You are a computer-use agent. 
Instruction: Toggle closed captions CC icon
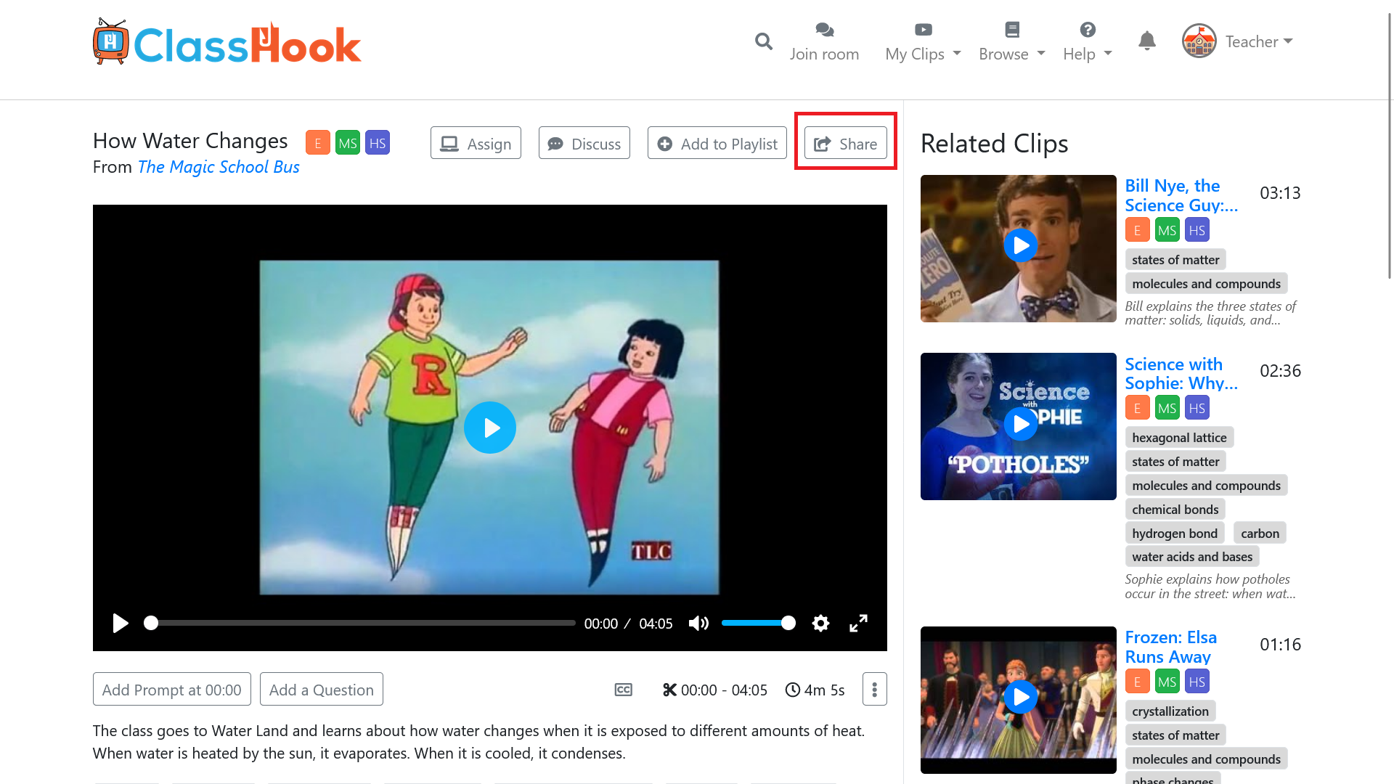(x=623, y=690)
